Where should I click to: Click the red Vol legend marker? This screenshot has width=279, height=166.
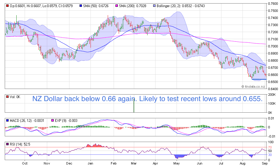7,97
